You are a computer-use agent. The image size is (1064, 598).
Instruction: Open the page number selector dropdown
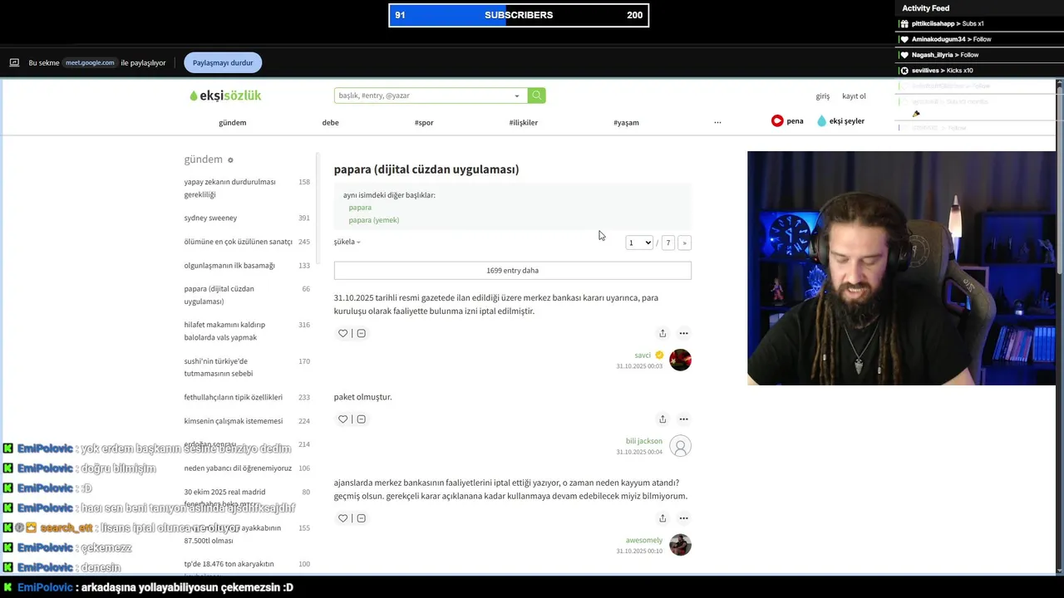(639, 243)
